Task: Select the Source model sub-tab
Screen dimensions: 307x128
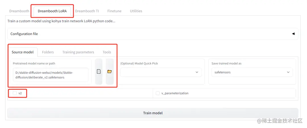Action: 22,52
